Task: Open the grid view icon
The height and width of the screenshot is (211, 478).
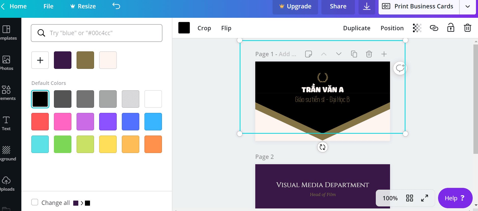Action: point(409,198)
